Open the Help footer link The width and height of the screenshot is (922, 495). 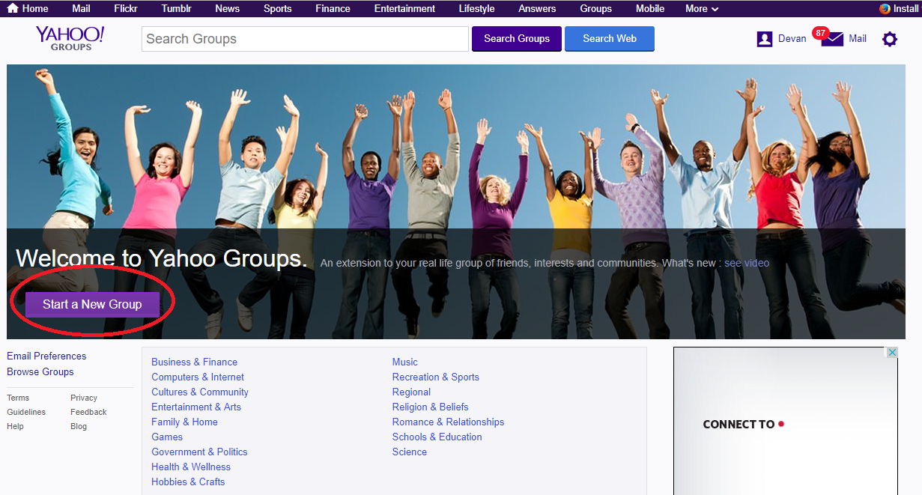click(15, 426)
